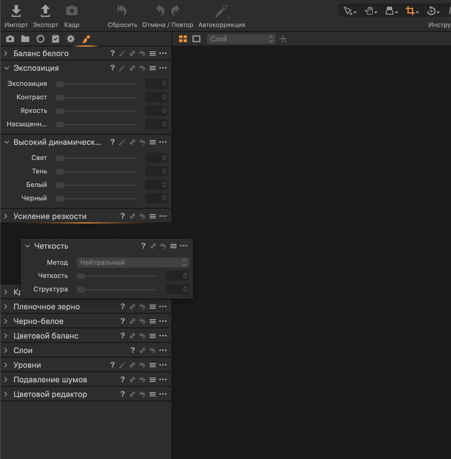Image resolution: width=451 pixels, height=459 pixels.
Task: Expand the Пленочное зерно panel
Action: pyautogui.click(x=6, y=307)
